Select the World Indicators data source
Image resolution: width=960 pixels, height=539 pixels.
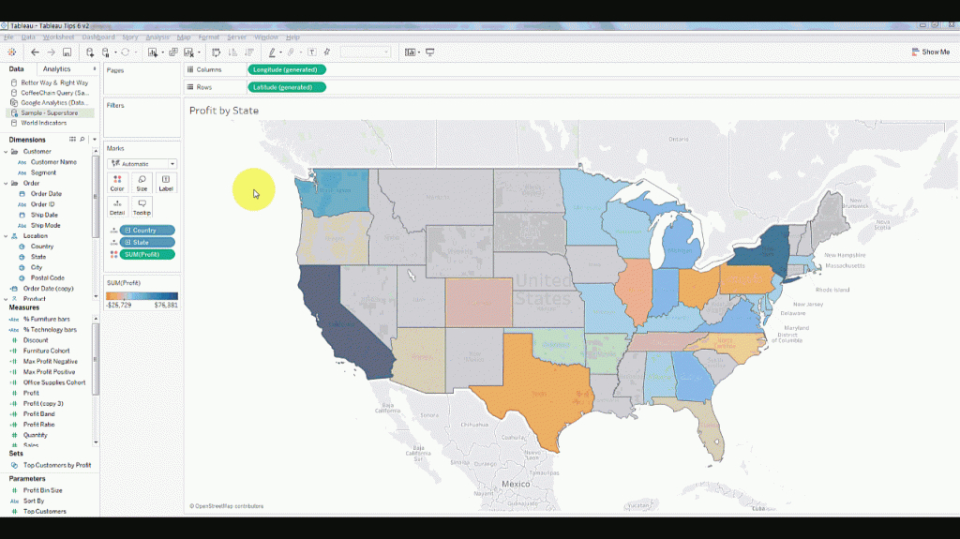pyautogui.click(x=44, y=123)
